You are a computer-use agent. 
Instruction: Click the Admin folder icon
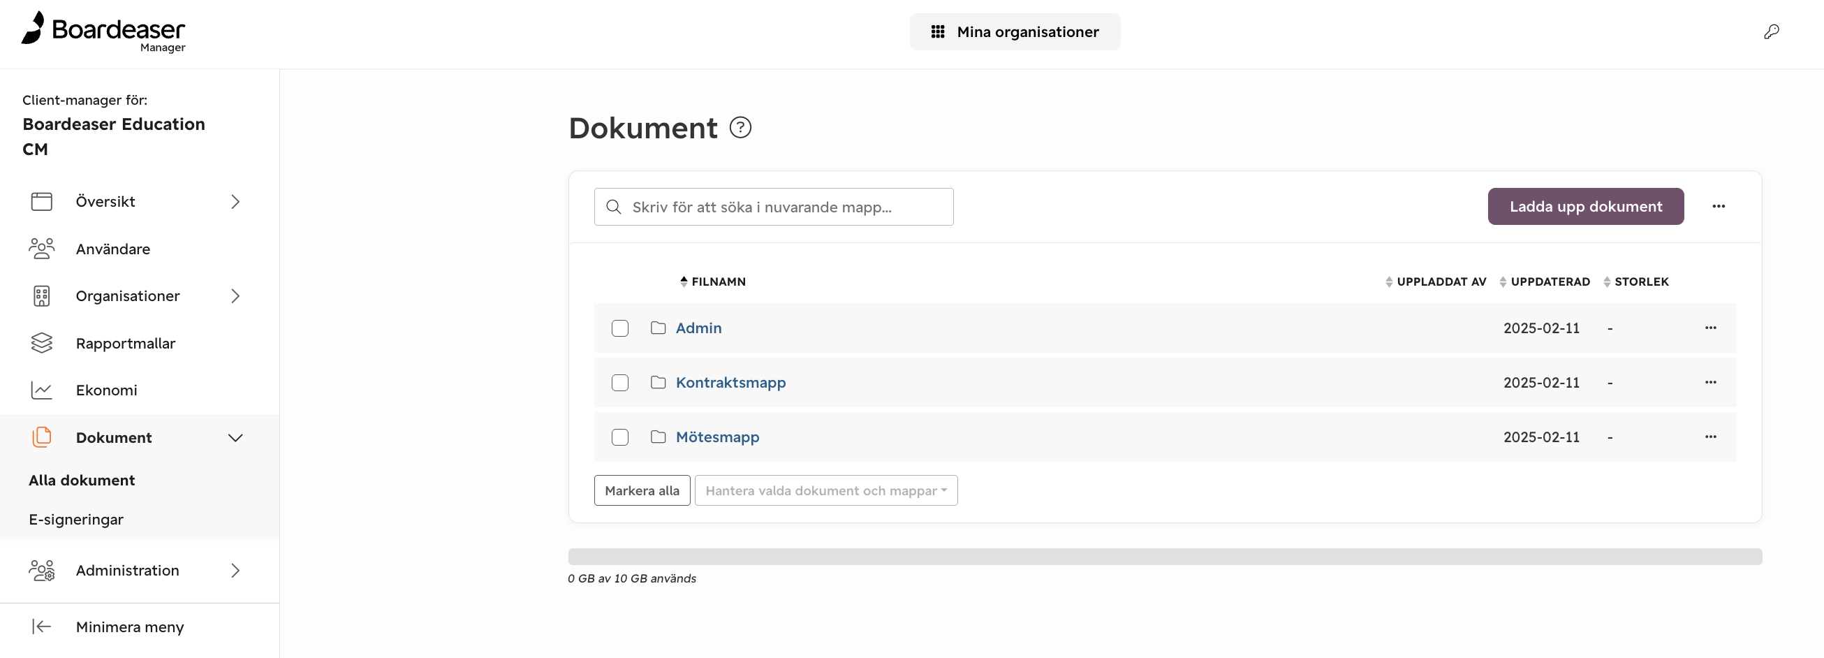tap(658, 327)
